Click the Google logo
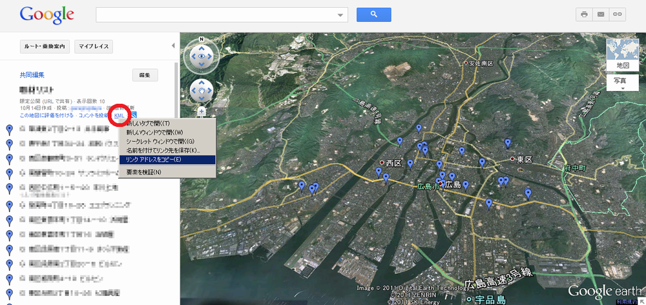The width and height of the screenshot is (646, 305). pyautogui.click(x=47, y=15)
